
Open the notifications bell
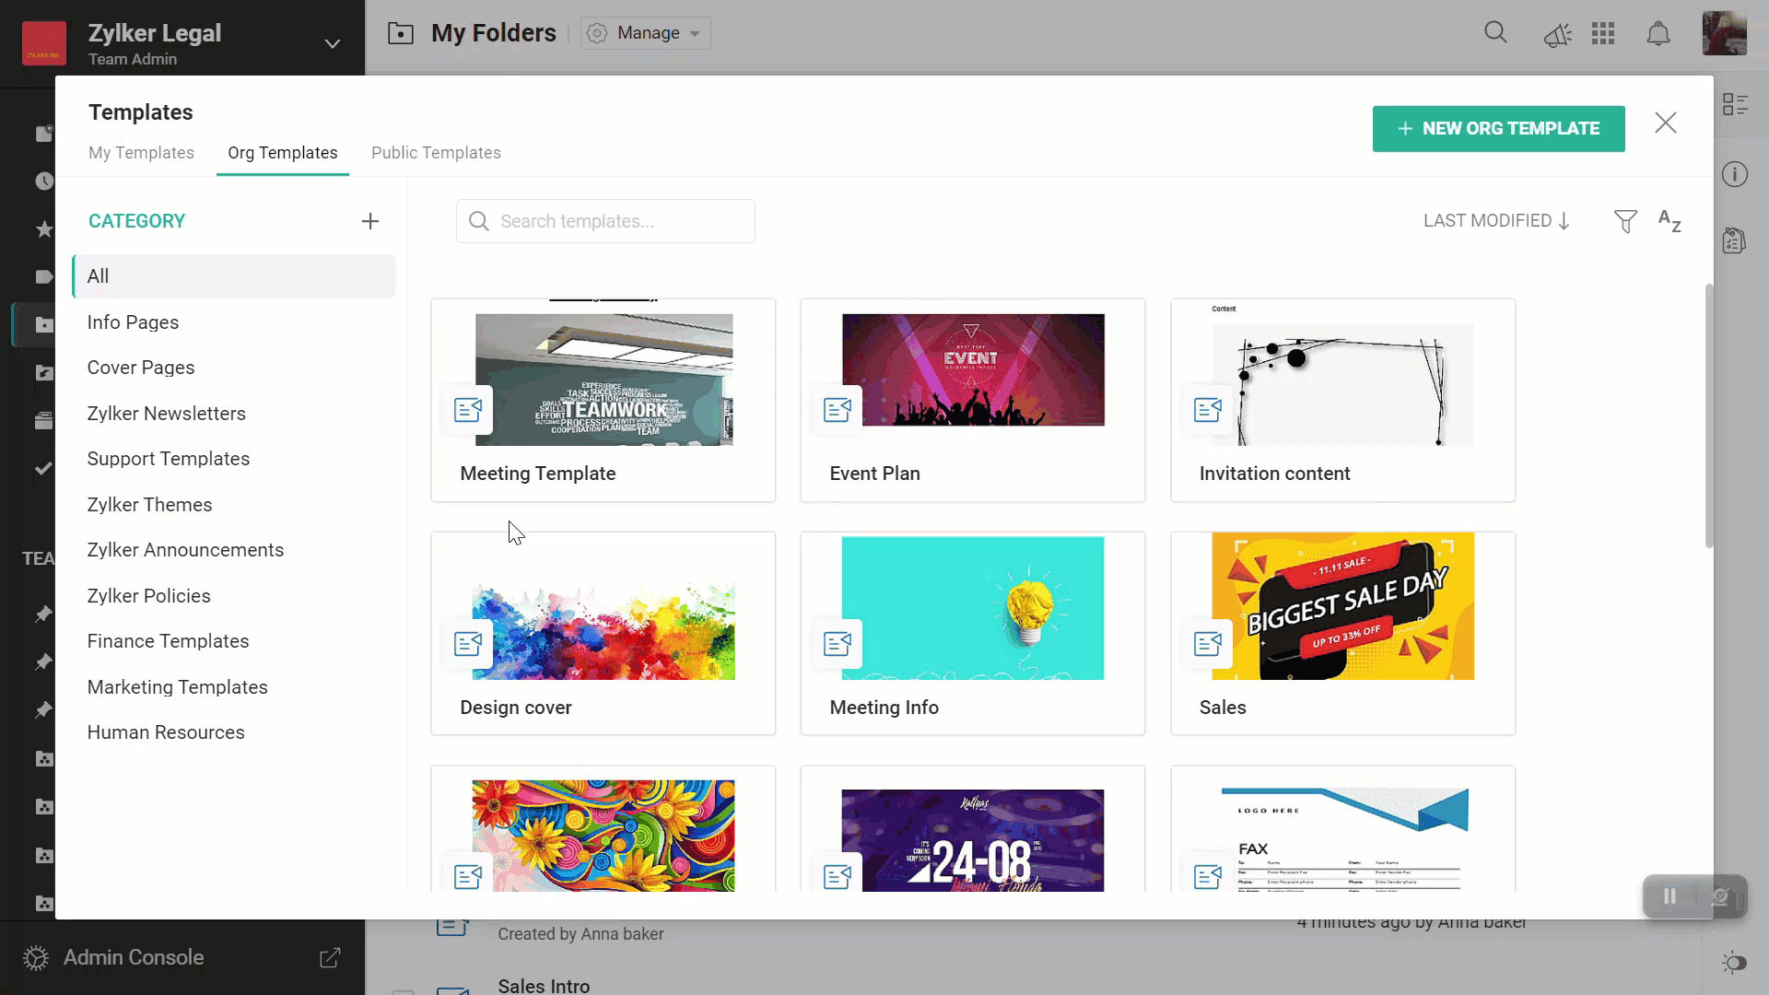click(x=1658, y=34)
